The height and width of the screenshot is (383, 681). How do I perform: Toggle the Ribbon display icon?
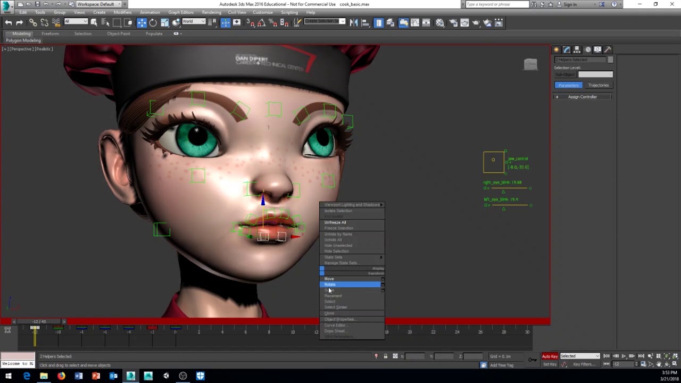coord(403,22)
